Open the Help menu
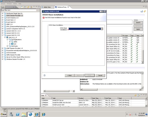 (20, 4)
